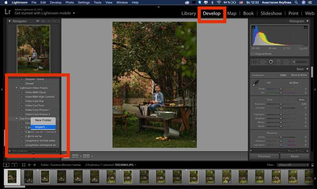Viewport: 317px width, 189px height.
Task: Switch treatment to Black & White
Action: (x=299, y=75)
